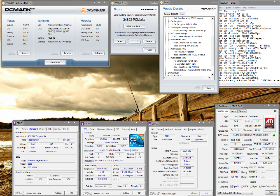Click the Result window title icon
The image size is (280, 196).
click(x=162, y=2)
